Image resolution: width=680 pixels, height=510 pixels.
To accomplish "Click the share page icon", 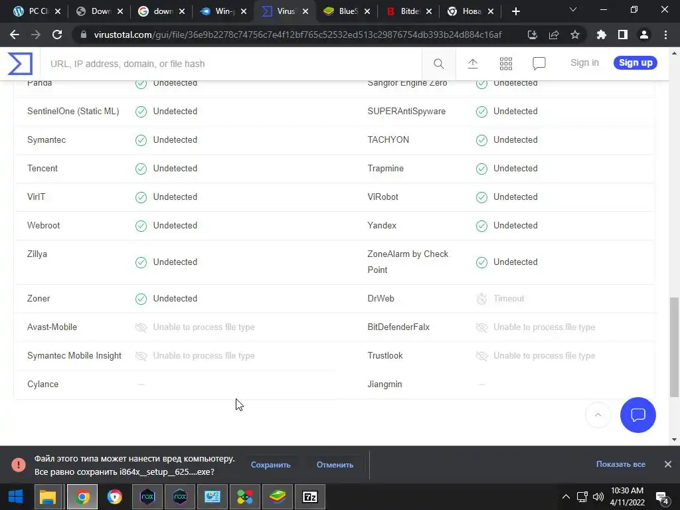I will click(554, 35).
